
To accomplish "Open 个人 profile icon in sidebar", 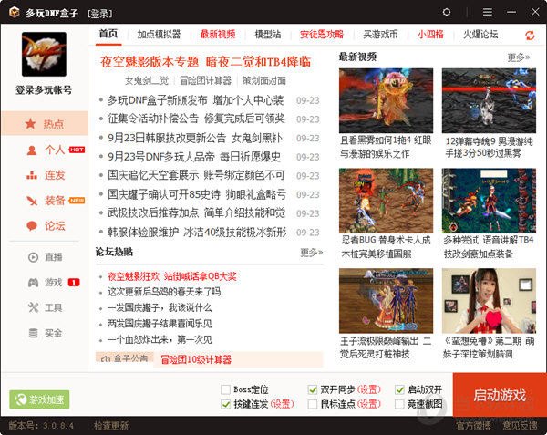I will pos(32,150).
